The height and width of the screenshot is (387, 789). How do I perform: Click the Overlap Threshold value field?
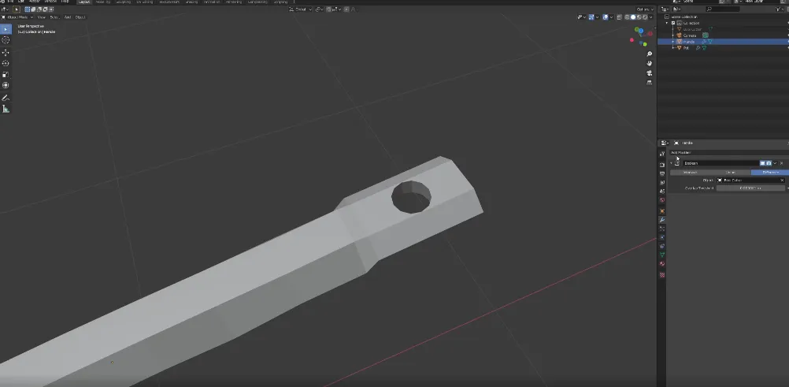coord(750,188)
